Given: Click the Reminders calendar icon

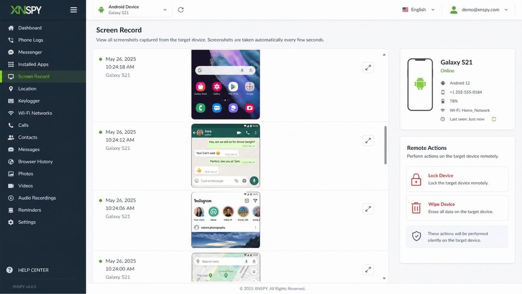Looking at the screenshot, I should 11,210.
